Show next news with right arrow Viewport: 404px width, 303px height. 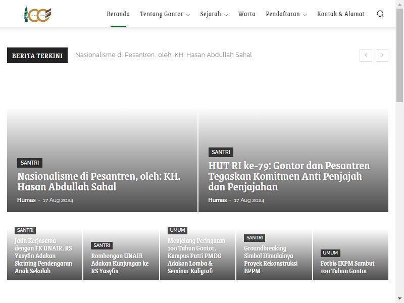click(x=382, y=55)
